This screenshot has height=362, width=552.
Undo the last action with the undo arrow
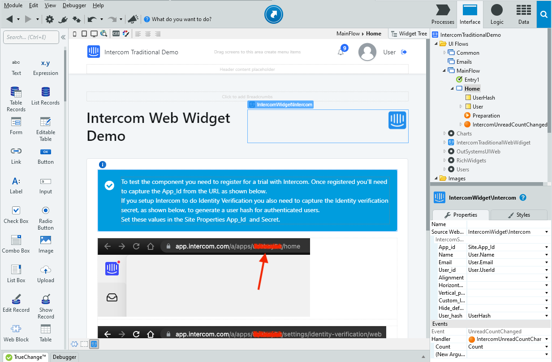click(x=92, y=19)
